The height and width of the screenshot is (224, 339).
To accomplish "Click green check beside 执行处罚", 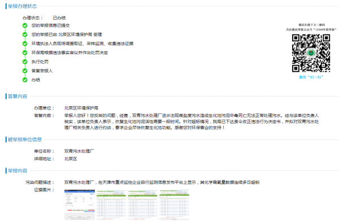I will click(25, 62).
